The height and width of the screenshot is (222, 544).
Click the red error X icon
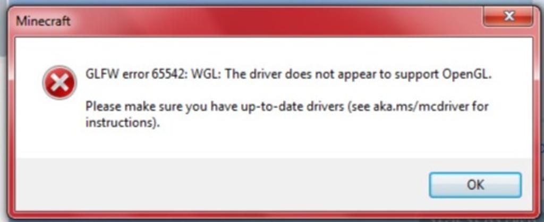pyautogui.click(x=59, y=82)
